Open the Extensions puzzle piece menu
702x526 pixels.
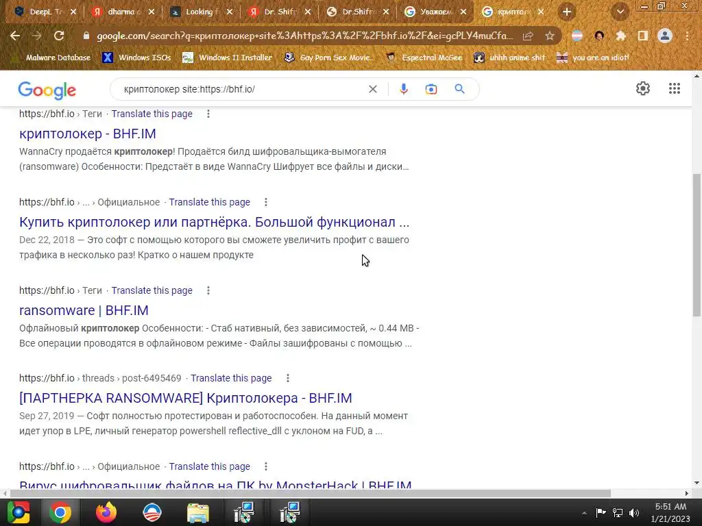[x=620, y=36]
